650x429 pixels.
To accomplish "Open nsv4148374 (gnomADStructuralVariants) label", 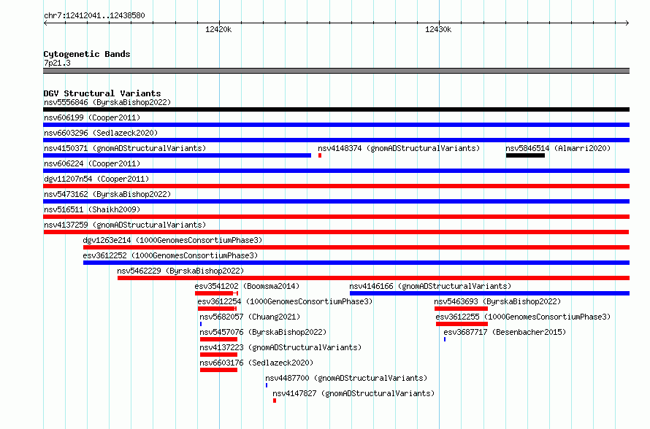I will [x=399, y=148].
